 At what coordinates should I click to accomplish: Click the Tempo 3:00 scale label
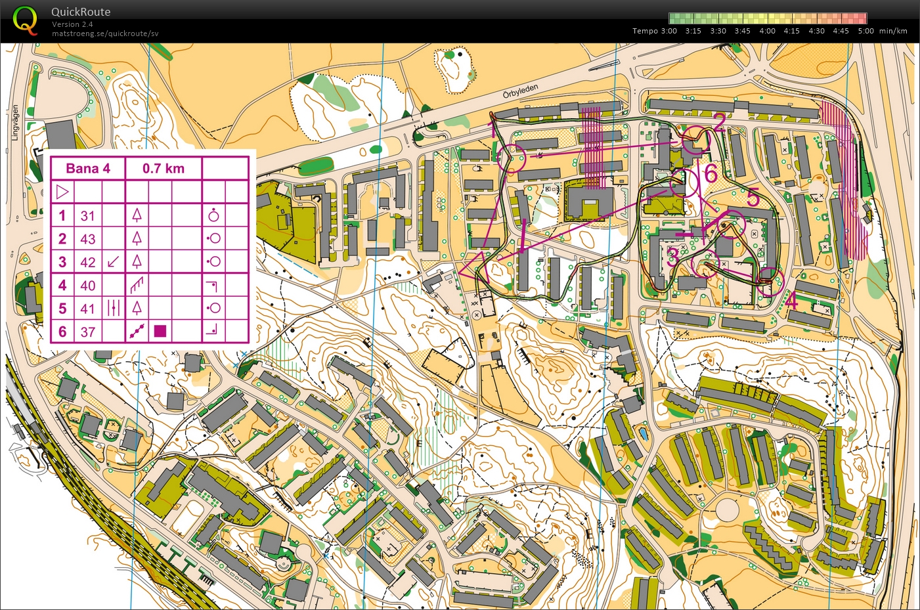click(655, 31)
